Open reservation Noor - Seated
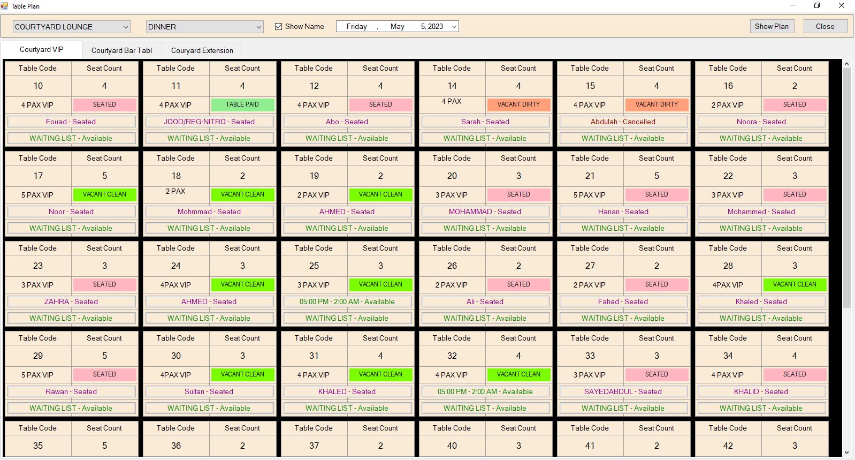Image resolution: width=855 pixels, height=460 pixels. click(x=71, y=212)
